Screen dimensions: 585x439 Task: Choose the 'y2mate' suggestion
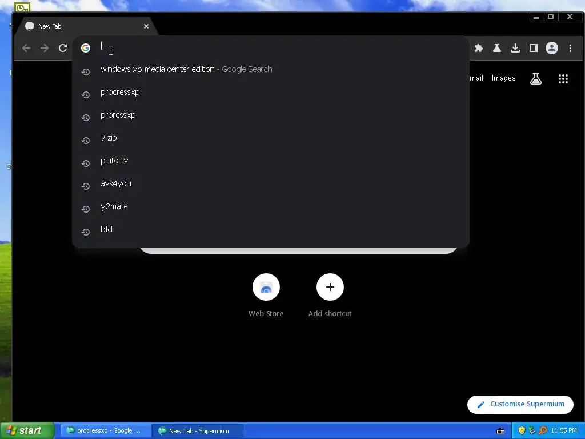(x=270, y=206)
